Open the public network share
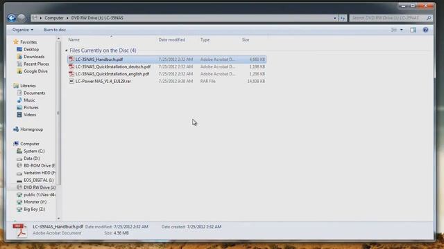 (x=40, y=195)
